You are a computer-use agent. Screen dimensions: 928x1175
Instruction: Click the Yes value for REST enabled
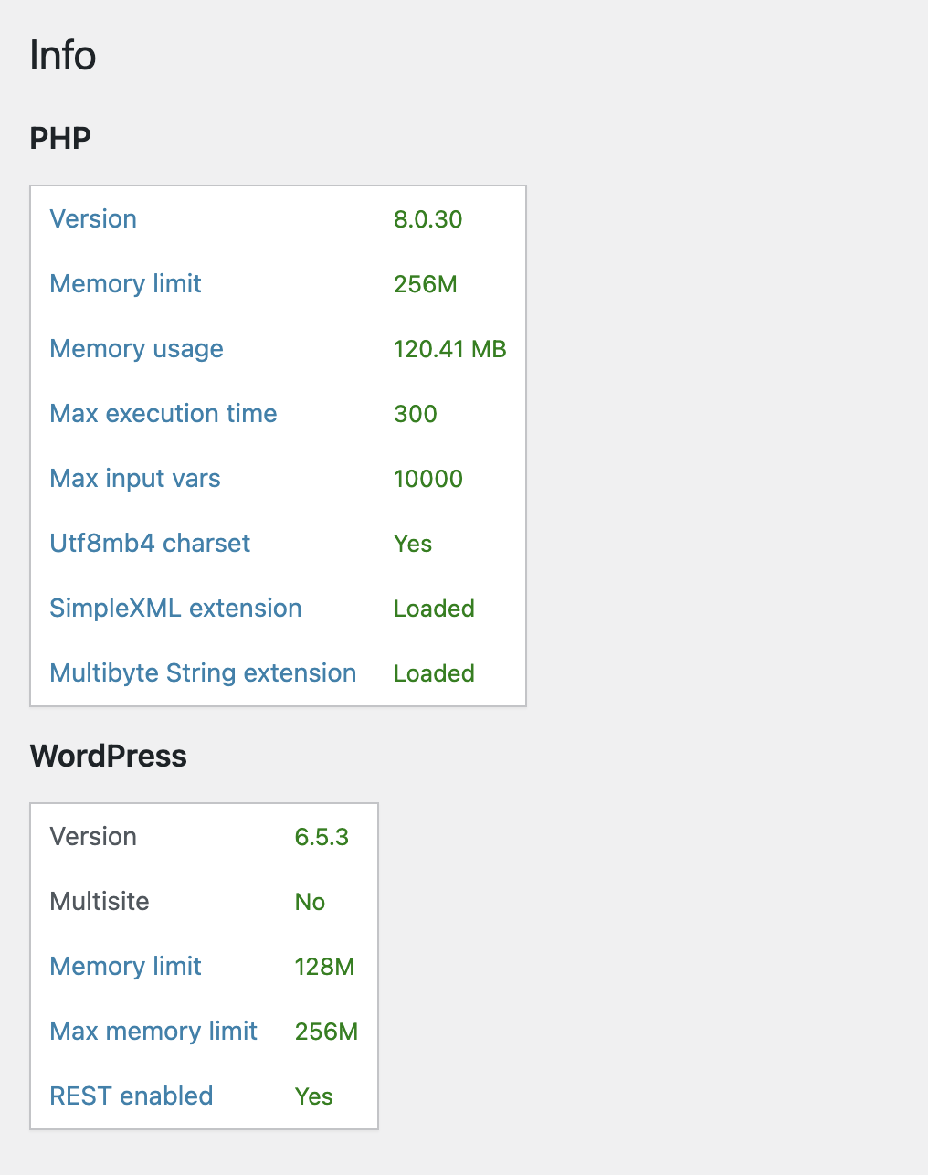pos(314,1096)
